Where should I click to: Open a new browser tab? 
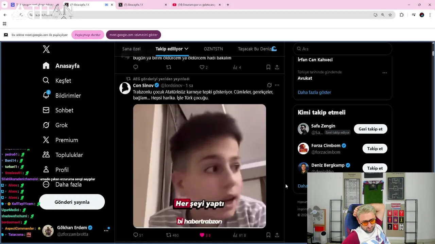228,5
